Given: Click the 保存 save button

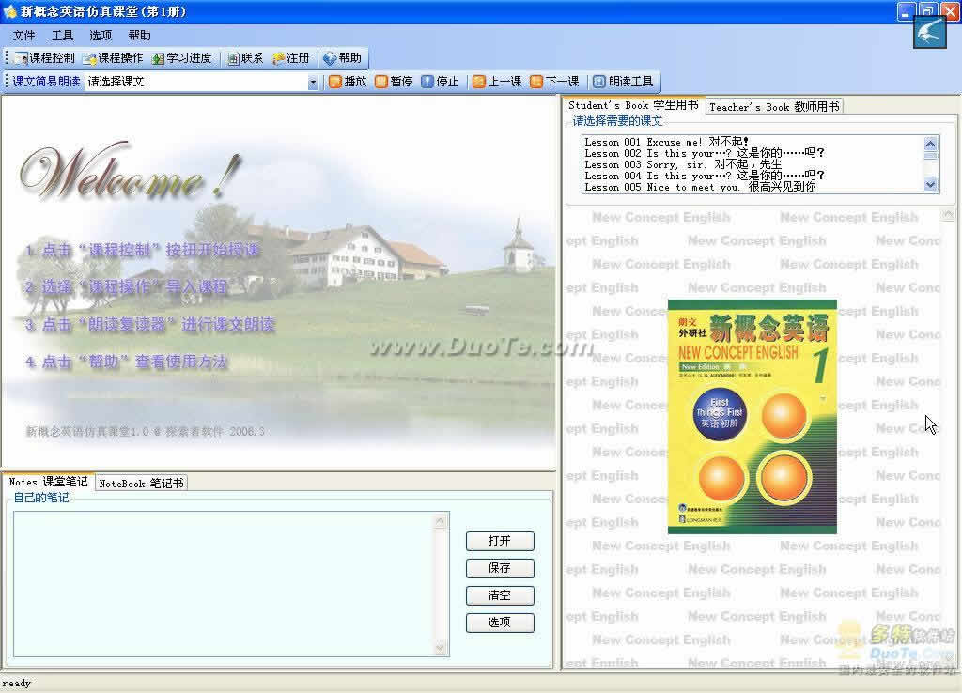Looking at the screenshot, I should [x=500, y=568].
